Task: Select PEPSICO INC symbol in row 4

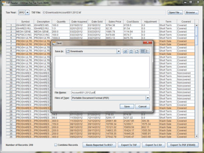Action: (25, 35)
